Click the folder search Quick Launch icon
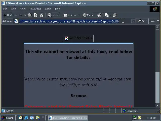The width and height of the screenshot is (161, 121). [x=38, y=118]
